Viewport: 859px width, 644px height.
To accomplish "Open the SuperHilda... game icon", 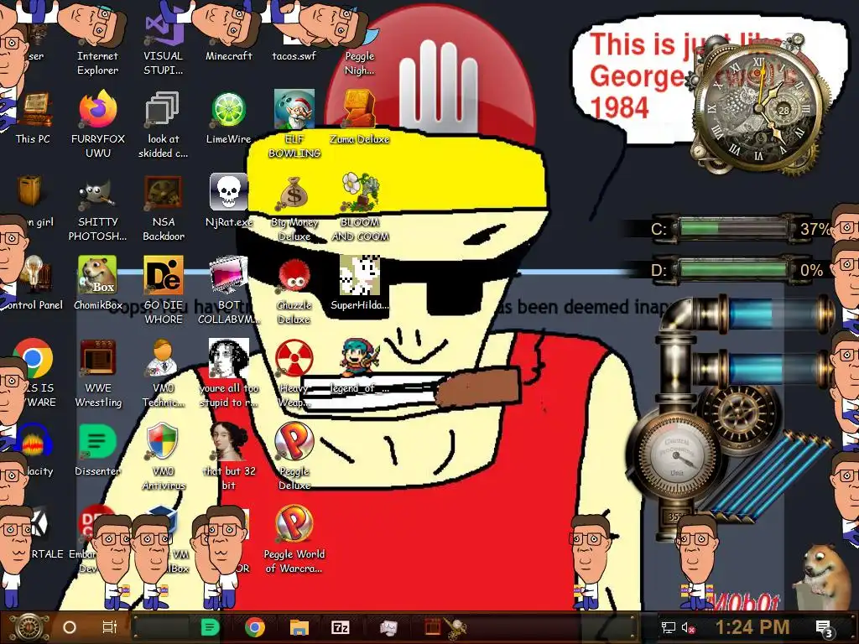I will pos(360,282).
